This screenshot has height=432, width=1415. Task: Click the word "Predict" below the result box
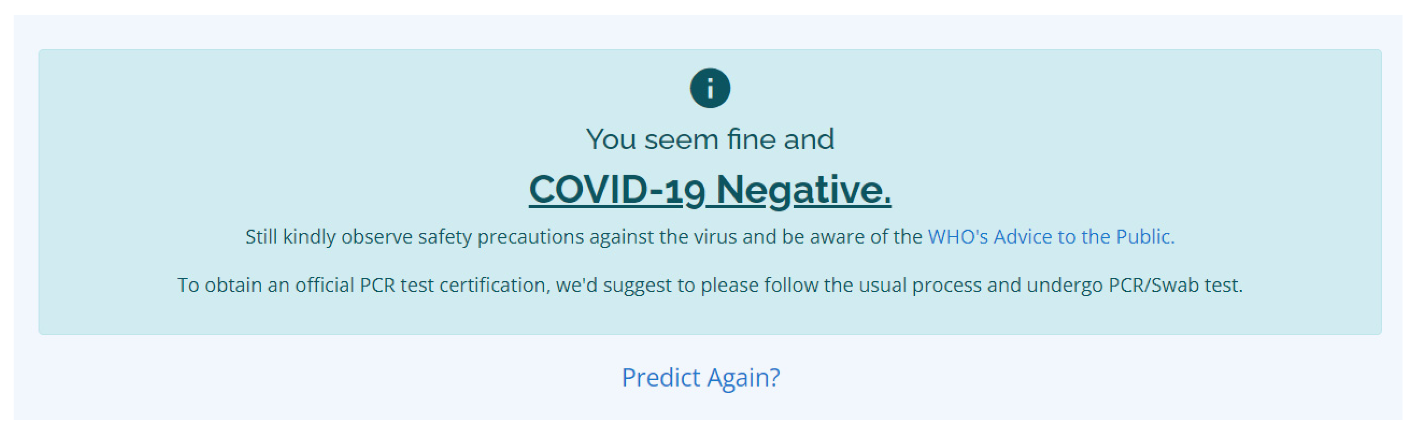click(x=661, y=378)
